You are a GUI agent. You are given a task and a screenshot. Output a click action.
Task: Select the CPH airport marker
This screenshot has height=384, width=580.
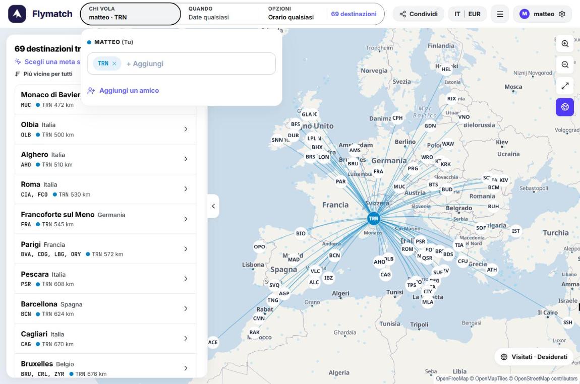pos(397,118)
